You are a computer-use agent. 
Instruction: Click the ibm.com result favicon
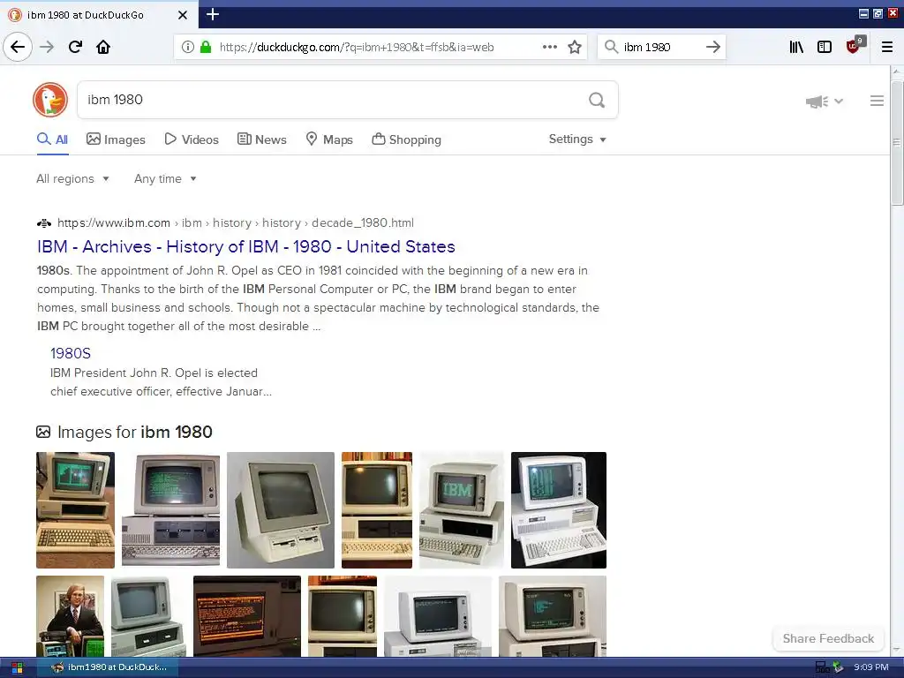point(44,223)
